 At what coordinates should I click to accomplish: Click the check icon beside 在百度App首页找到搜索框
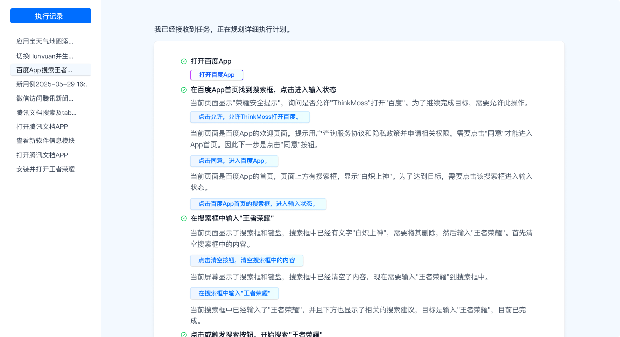coord(184,90)
